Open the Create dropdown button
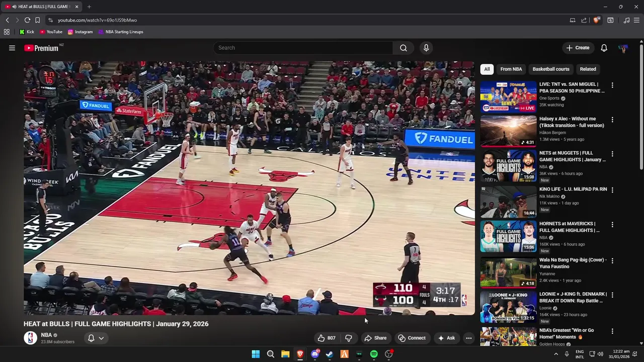The image size is (644, 362). [578, 48]
